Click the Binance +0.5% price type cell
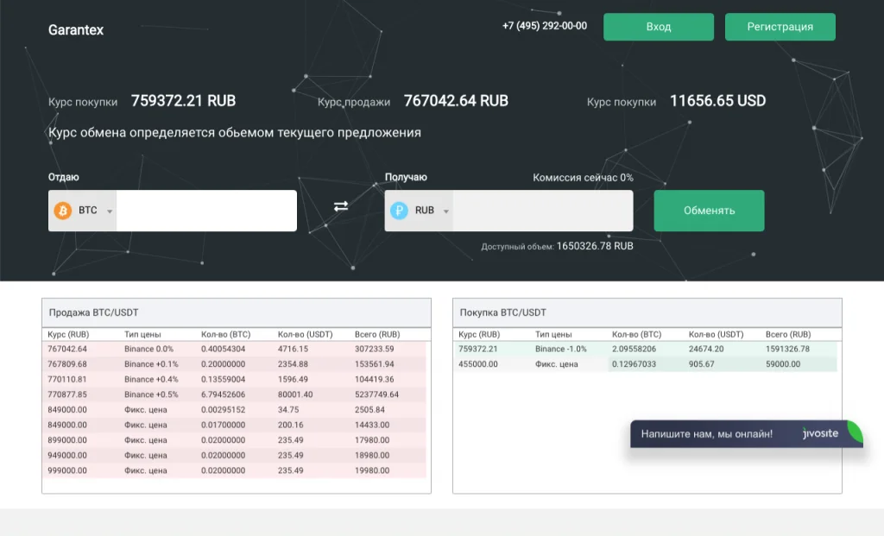The height and width of the screenshot is (536, 884). pos(151,394)
